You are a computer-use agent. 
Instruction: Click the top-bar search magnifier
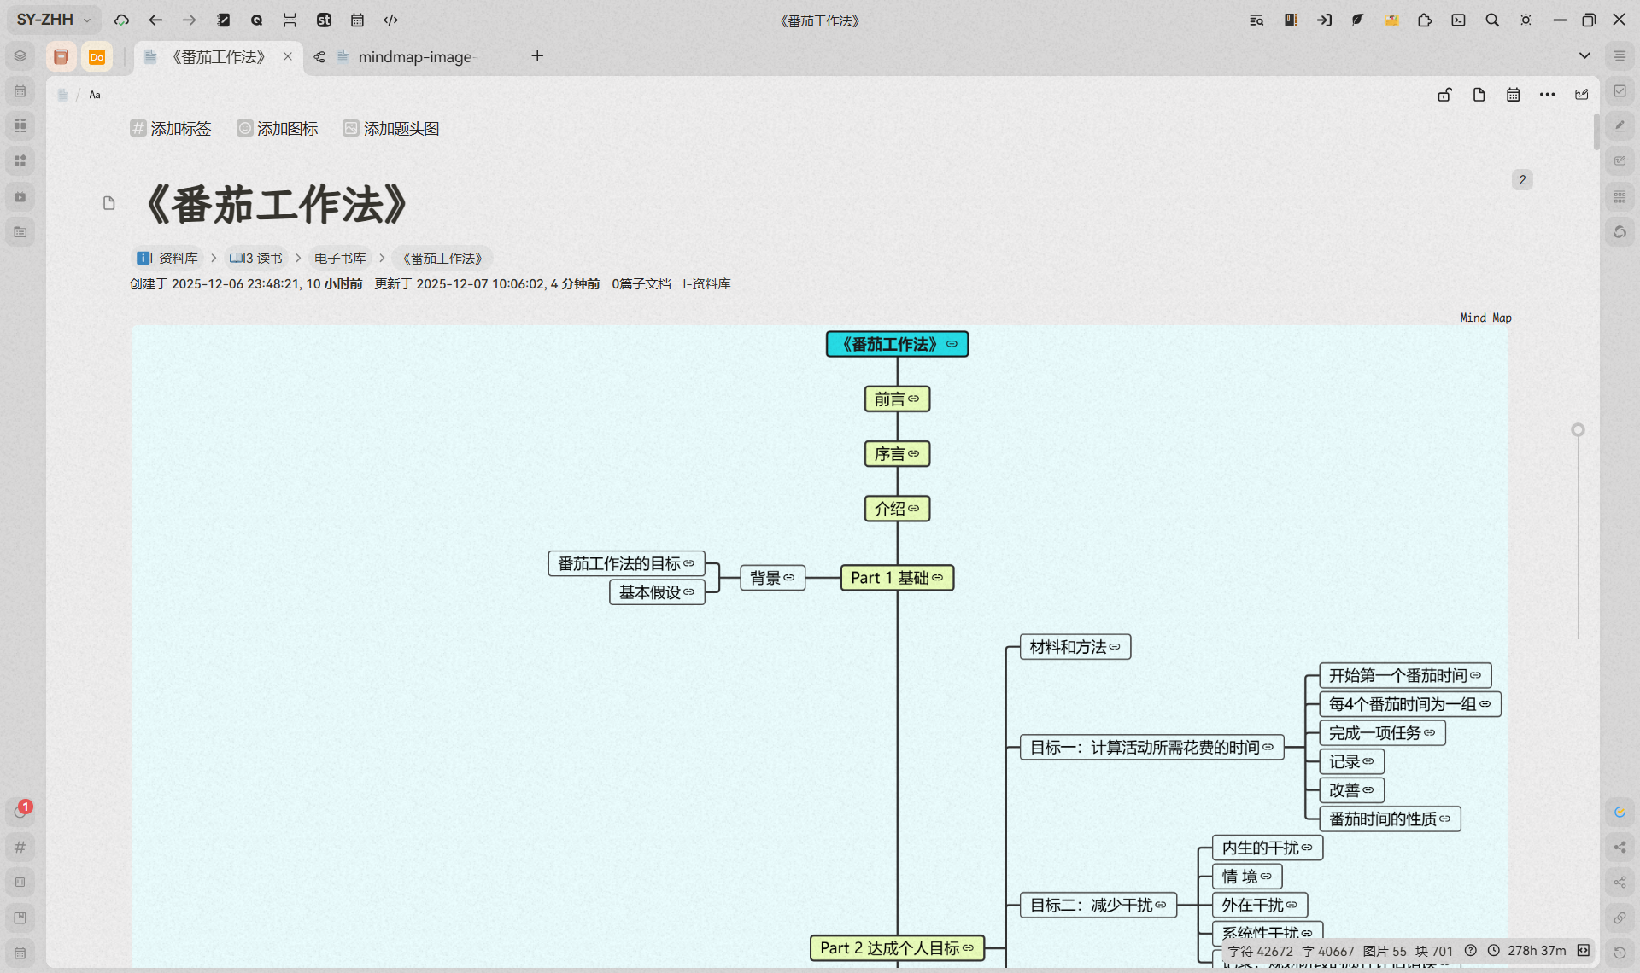(1491, 20)
